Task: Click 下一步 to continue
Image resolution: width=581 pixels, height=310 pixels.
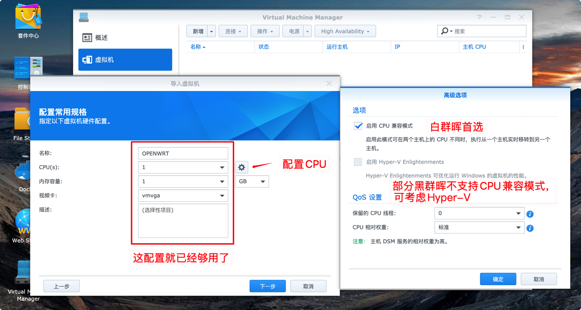Action: (268, 286)
